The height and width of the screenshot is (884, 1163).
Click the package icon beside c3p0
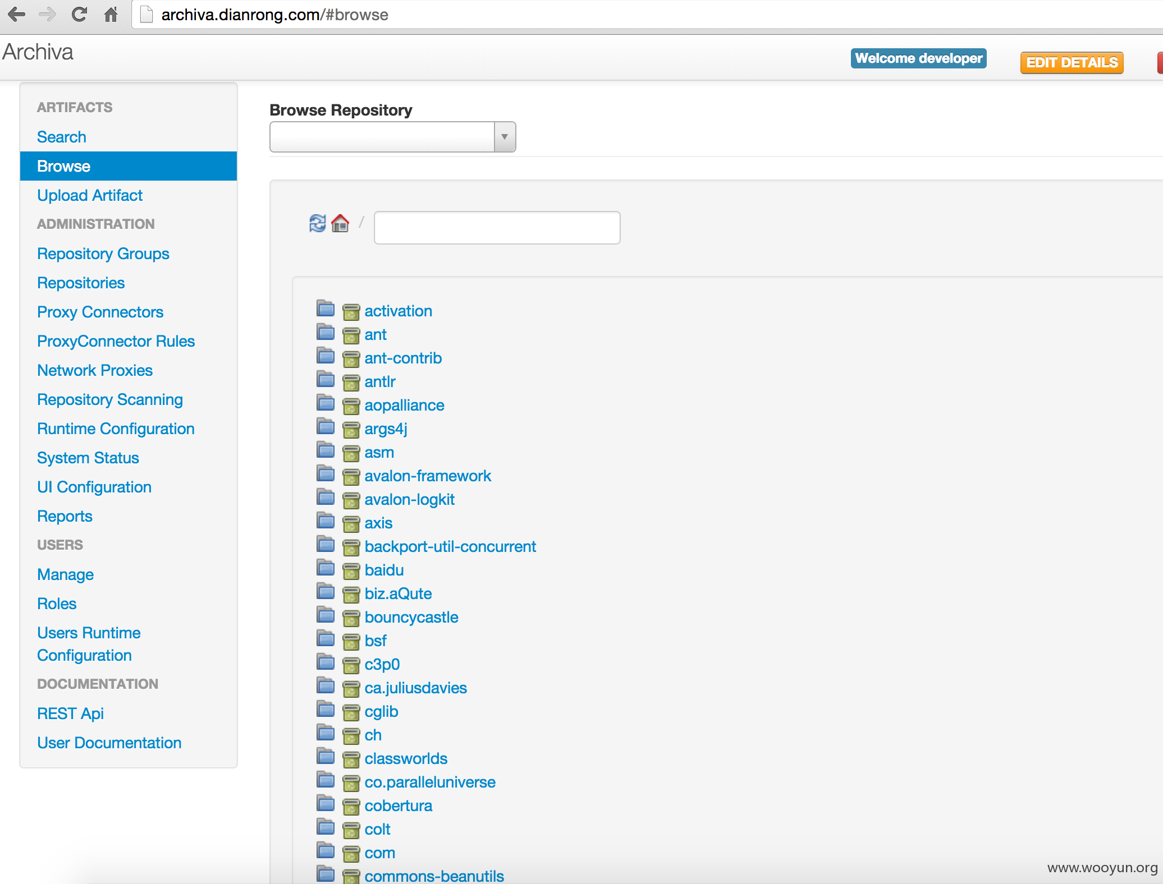(351, 665)
